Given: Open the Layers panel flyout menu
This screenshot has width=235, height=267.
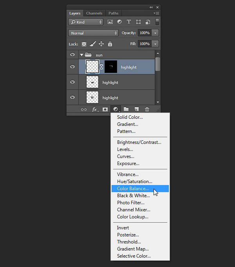Looking at the screenshot, I should click(x=156, y=13).
